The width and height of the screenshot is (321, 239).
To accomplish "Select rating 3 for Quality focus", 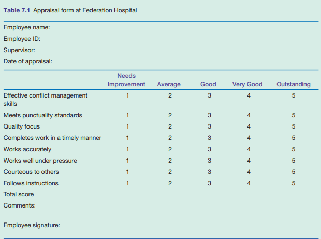I will (209, 126).
